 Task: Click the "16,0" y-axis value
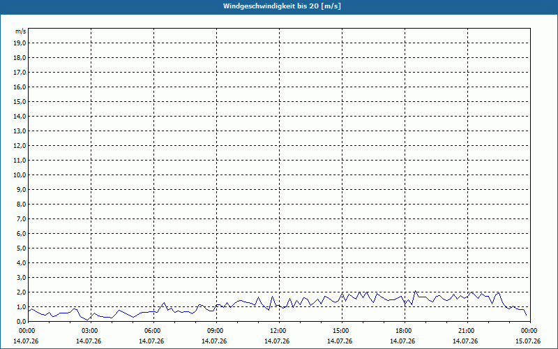point(20,87)
